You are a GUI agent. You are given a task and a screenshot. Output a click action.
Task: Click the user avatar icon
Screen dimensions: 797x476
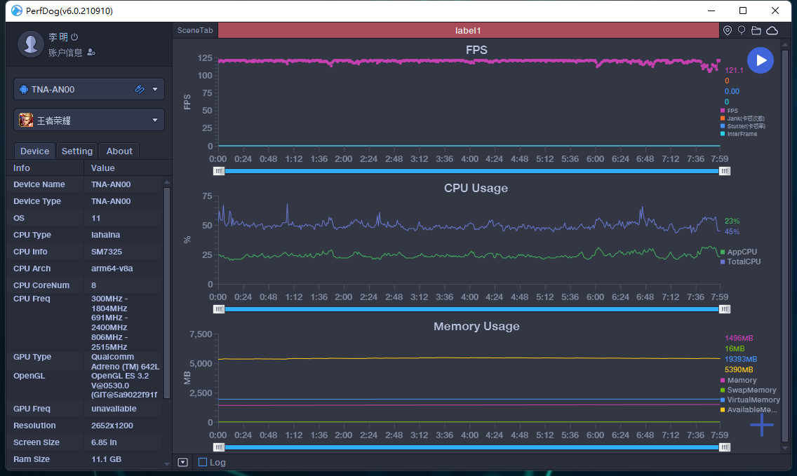[30, 43]
